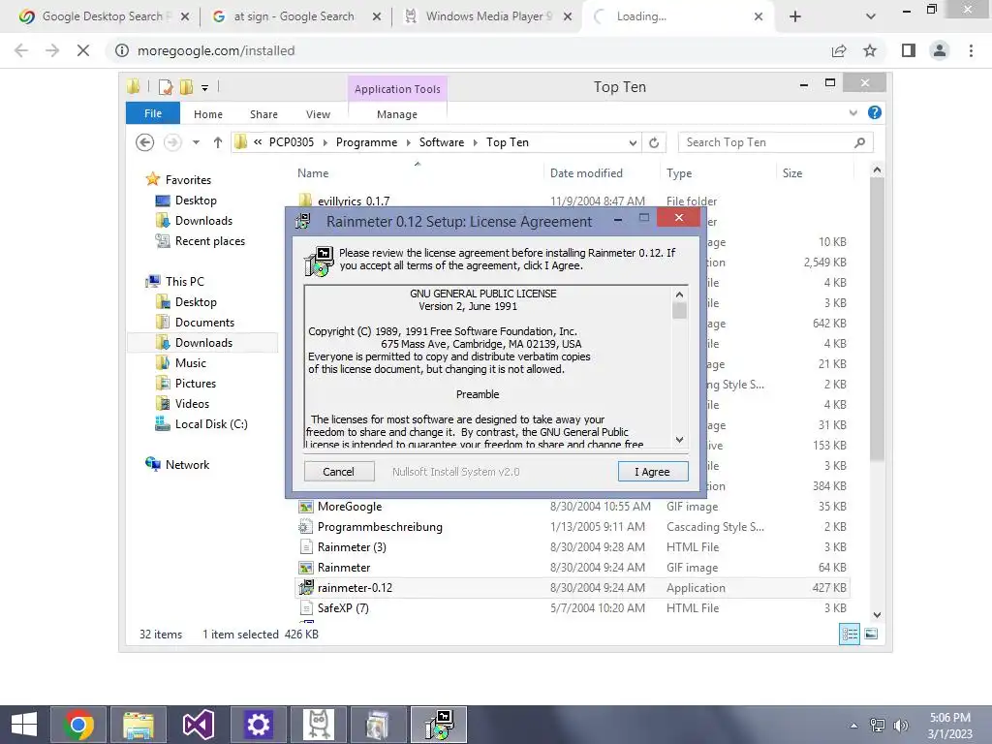Switch to large icons view in status bar
The image size is (992, 744).
pyautogui.click(x=871, y=634)
